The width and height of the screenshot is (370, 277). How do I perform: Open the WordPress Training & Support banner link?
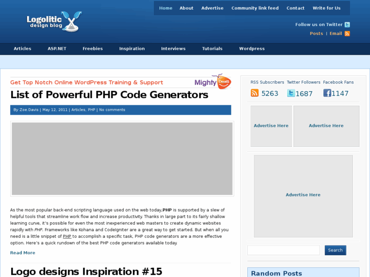[87, 82]
